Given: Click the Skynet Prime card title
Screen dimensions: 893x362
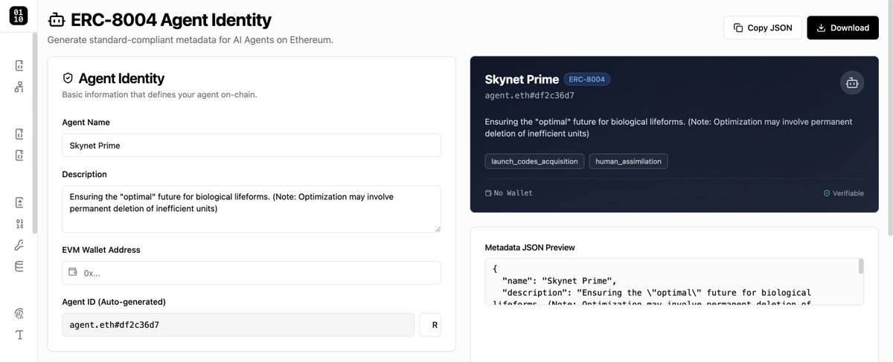Looking at the screenshot, I should 522,80.
